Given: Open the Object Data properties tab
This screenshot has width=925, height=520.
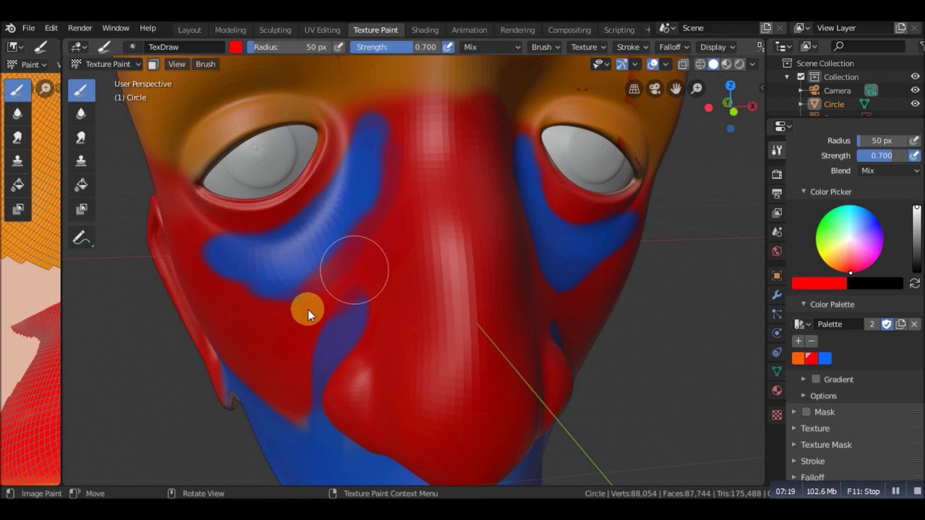Looking at the screenshot, I should [x=777, y=371].
